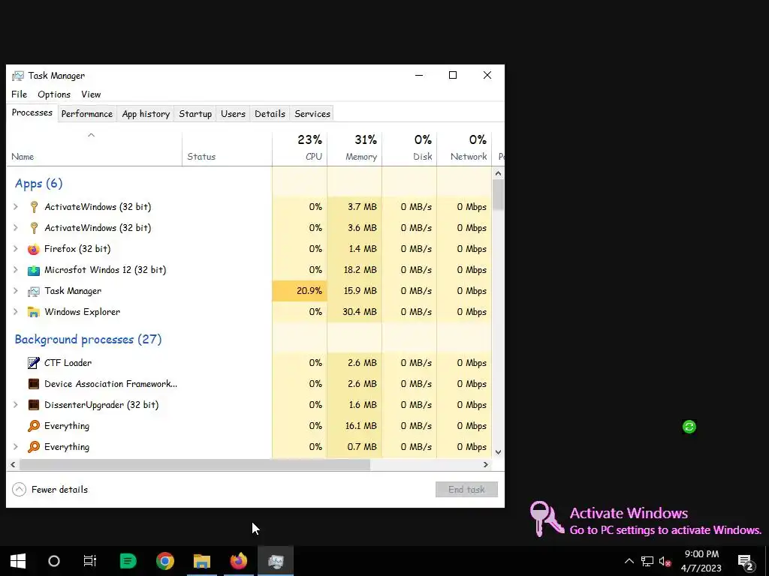Image resolution: width=769 pixels, height=576 pixels.
Task: Sort processes by Memory column
Action: [354, 149]
